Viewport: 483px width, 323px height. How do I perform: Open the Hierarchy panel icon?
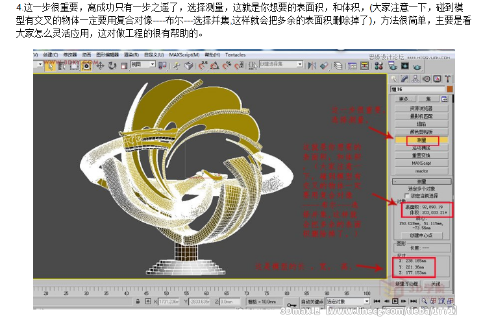pyautogui.click(x=415, y=78)
